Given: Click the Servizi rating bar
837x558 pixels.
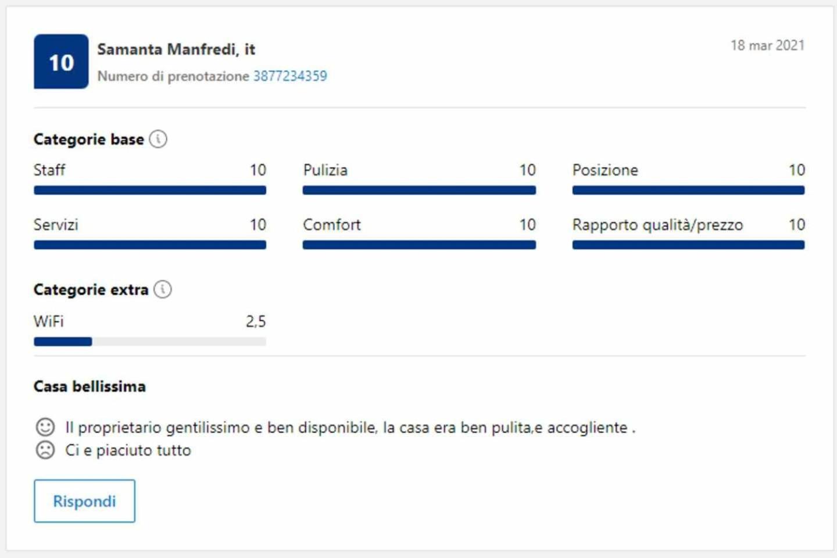Looking at the screenshot, I should point(150,245).
